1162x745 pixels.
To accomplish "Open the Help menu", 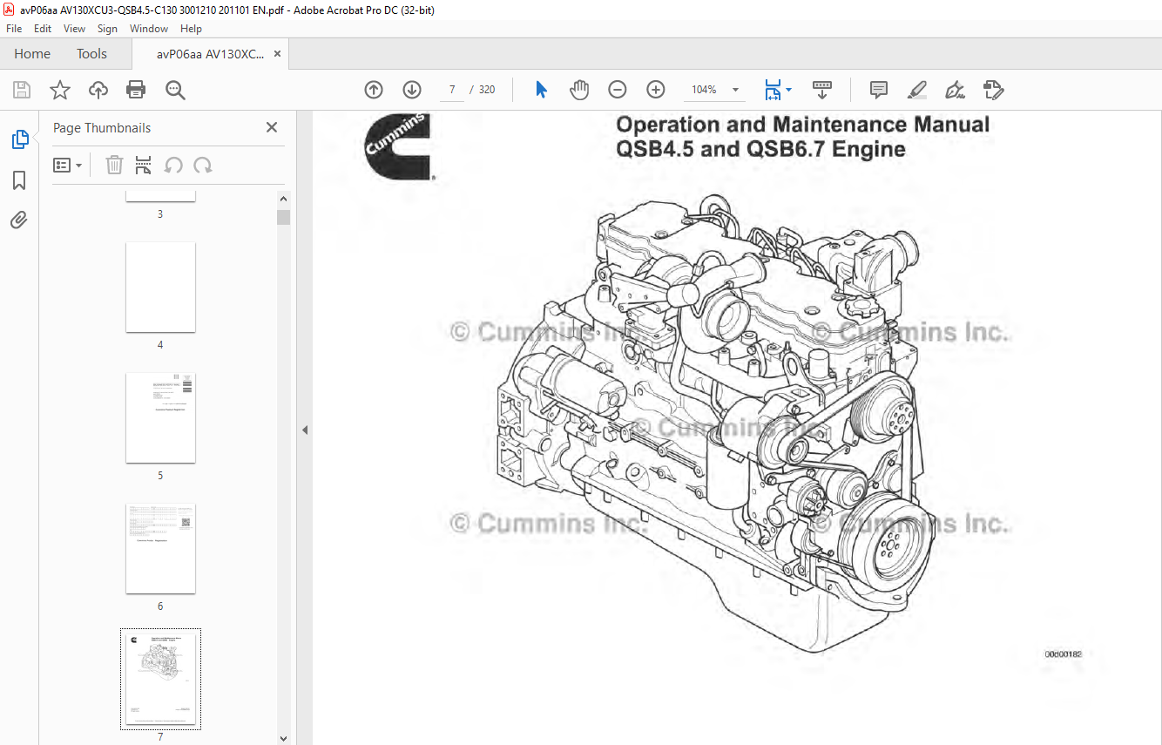I will (191, 29).
